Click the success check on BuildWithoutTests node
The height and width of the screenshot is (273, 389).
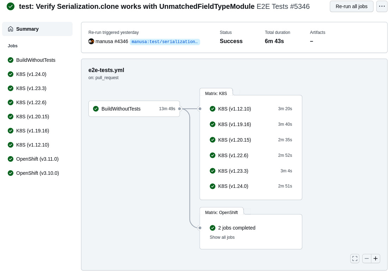click(96, 109)
